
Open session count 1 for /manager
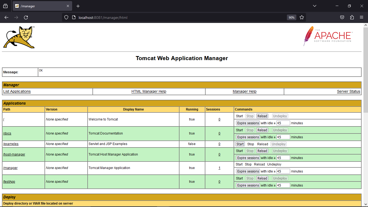coord(219,168)
